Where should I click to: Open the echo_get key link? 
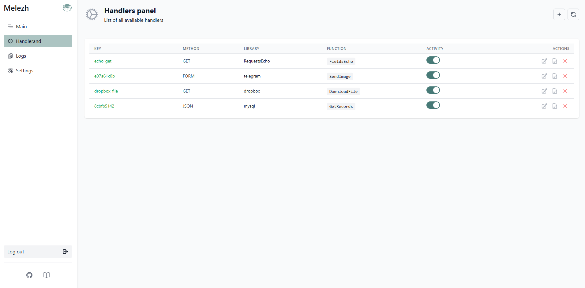click(103, 61)
